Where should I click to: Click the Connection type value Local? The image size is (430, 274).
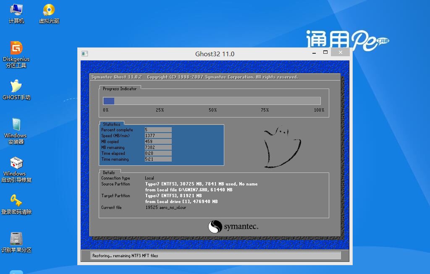click(149, 178)
